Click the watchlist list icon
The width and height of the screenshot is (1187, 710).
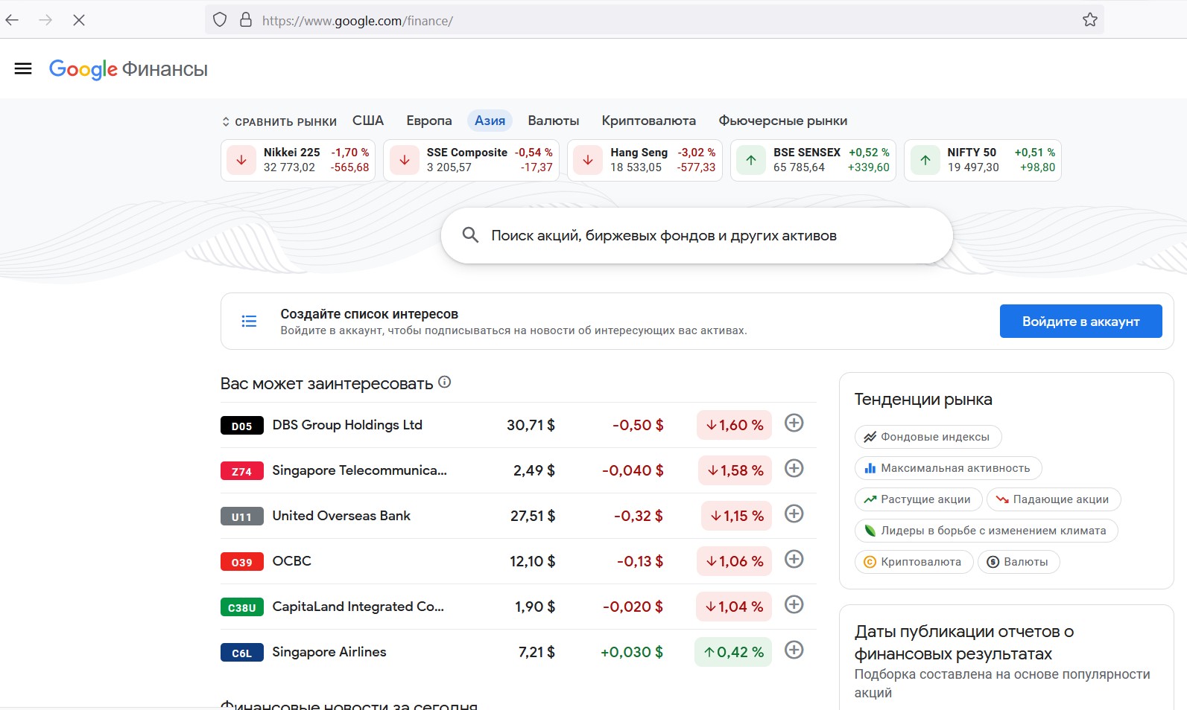[x=249, y=322]
